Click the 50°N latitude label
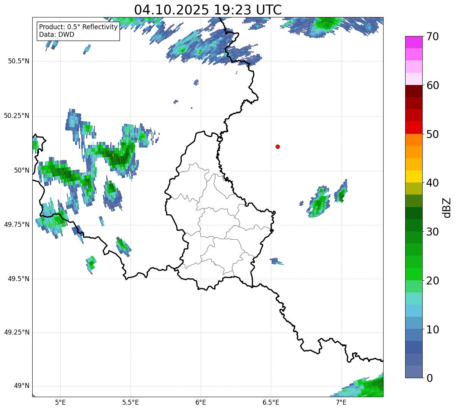456x410 pixels. click(22, 170)
